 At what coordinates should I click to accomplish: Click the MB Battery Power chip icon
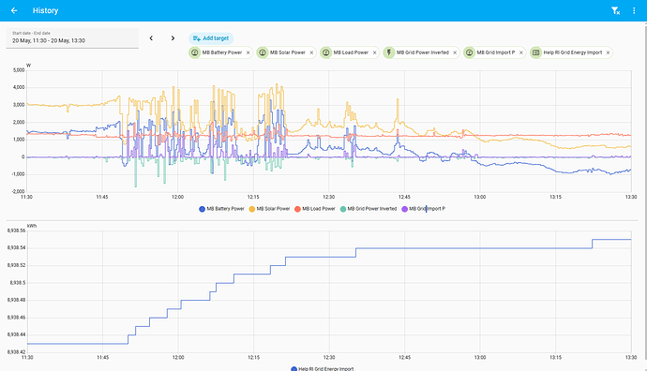(x=194, y=52)
